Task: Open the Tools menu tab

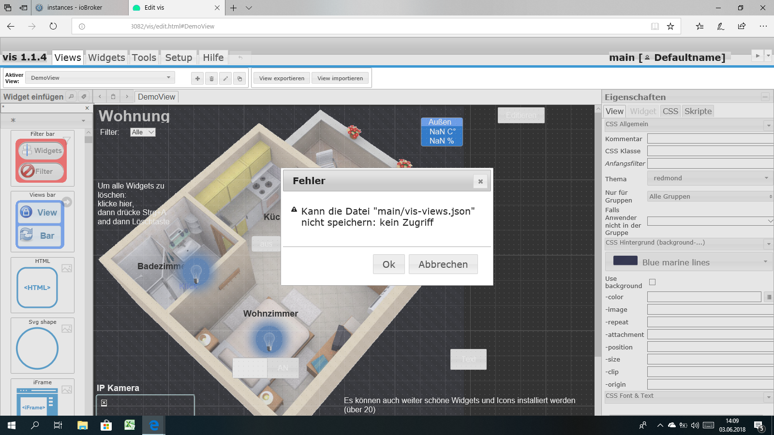Action: pyautogui.click(x=144, y=58)
